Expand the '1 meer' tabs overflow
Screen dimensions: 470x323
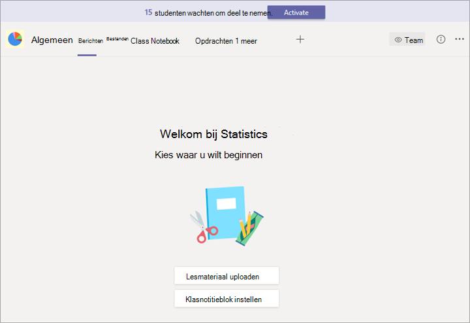[x=246, y=41]
